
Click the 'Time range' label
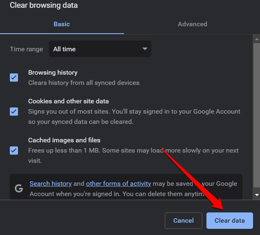coord(26,49)
